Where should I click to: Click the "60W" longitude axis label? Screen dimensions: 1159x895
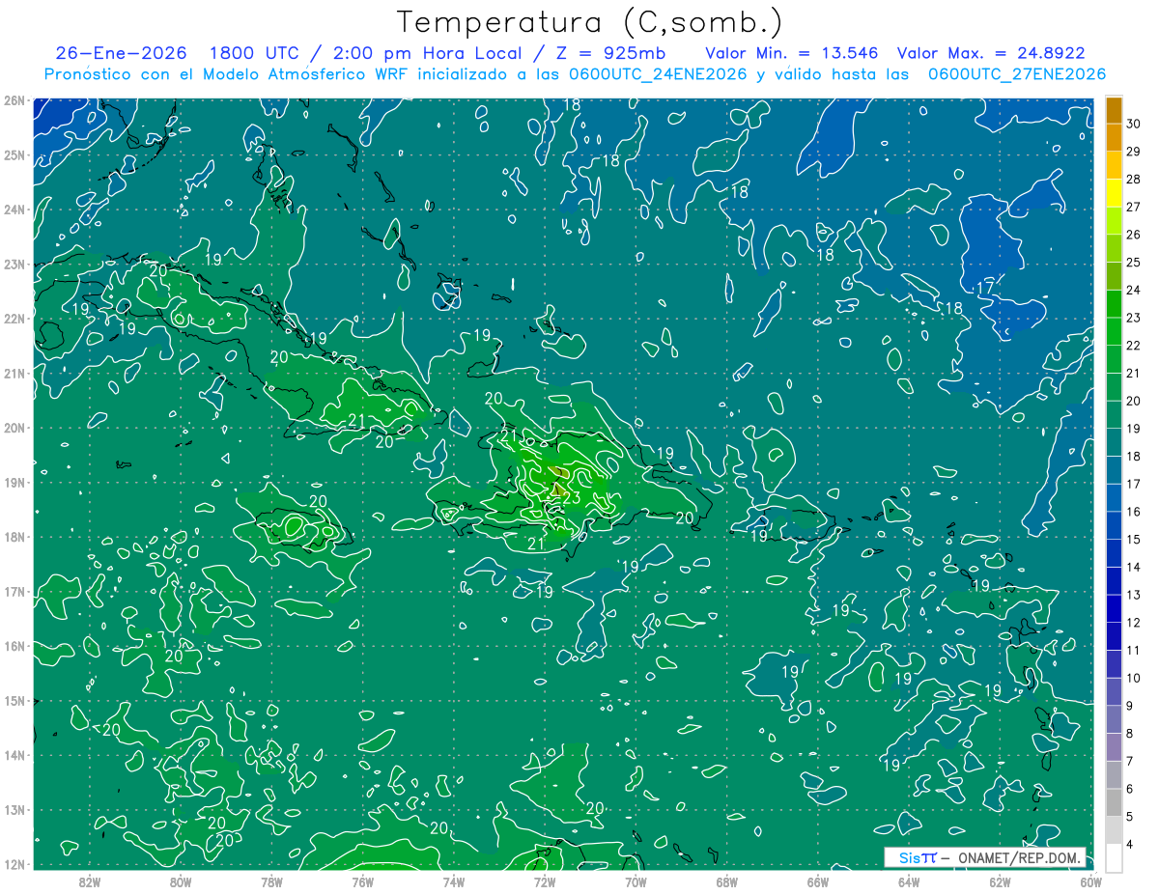pyautogui.click(x=1090, y=881)
